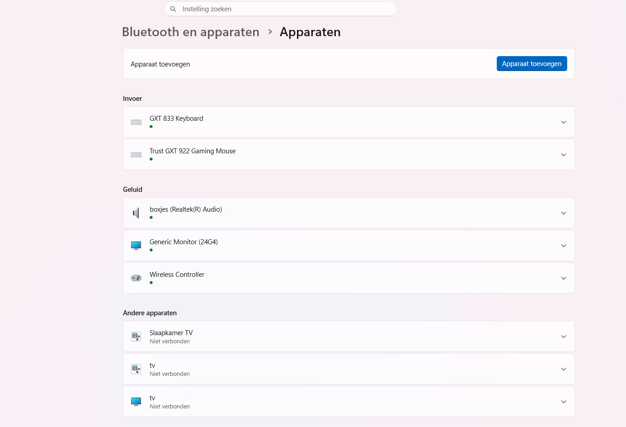This screenshot has width=626, height=427.
Task: Expand the Trust GXT 922 Gaming Mouse row
Action: tap(564, 155)
